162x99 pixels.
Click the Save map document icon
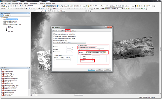click(x=6, y=6)
